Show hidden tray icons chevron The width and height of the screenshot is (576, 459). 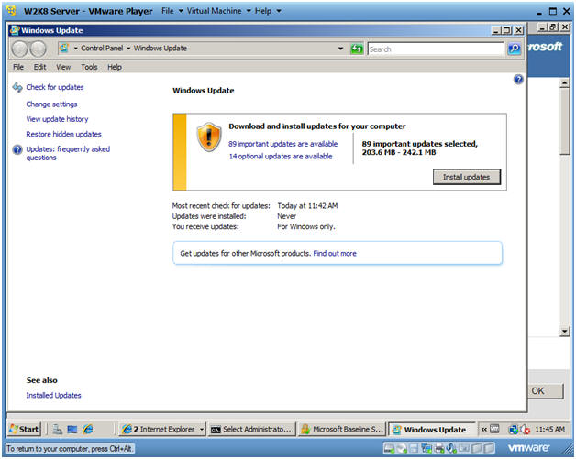click(484, 429)
